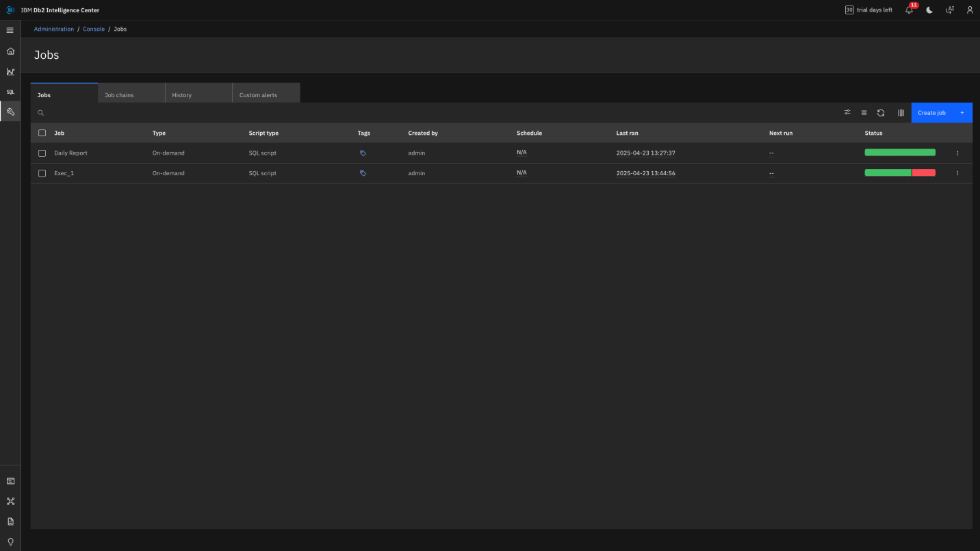Image resolution: width=980 pixels, height=551 pixels.
Task: Open the lightbulb tips icon in sidebar
Action: pos(10,541)
